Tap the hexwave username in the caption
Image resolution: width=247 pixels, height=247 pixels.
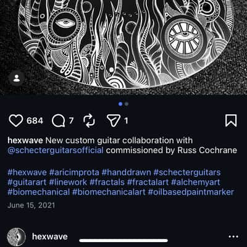[25, 141]
